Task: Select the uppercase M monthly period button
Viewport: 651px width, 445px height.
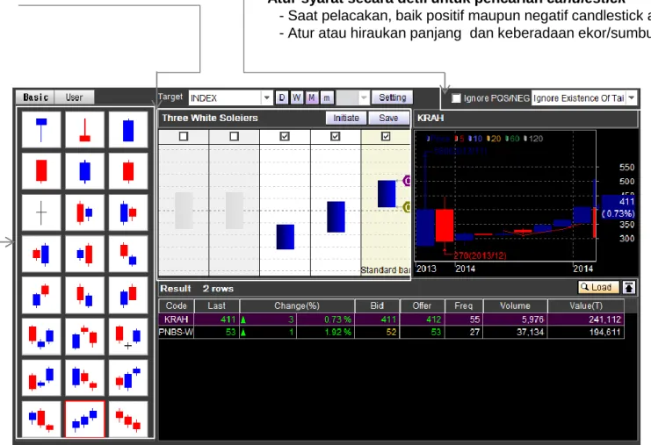Action: [312, 98]
